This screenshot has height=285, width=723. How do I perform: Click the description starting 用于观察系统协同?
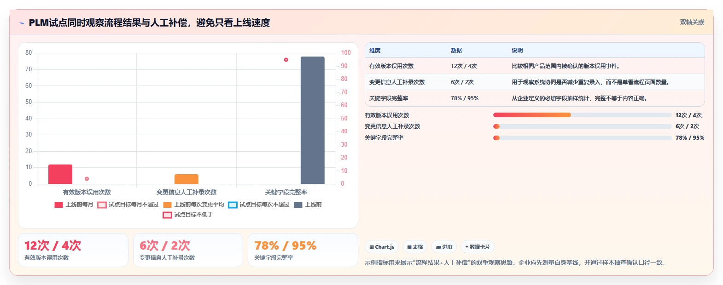[590, 82]
